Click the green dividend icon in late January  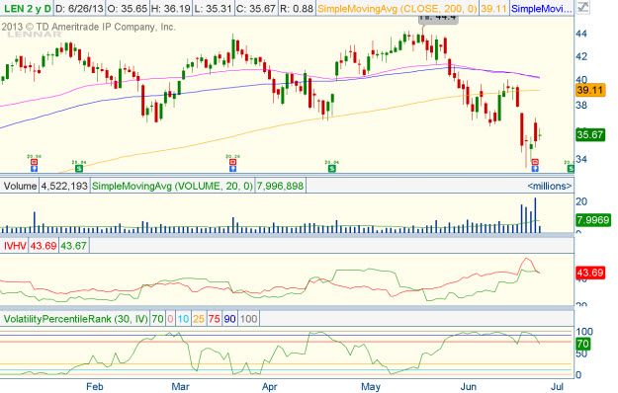[79, 169]
